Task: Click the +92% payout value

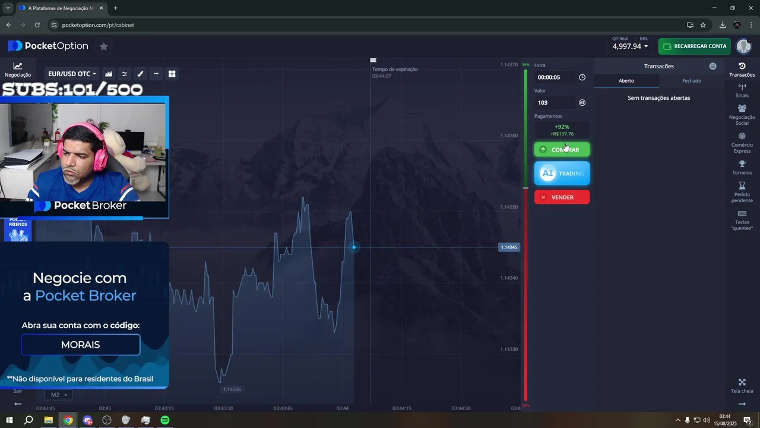Action: point(562,127)
